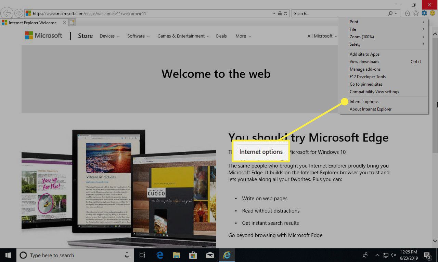
Task: Click the browser Back arrow button
Action: point(7,13)
